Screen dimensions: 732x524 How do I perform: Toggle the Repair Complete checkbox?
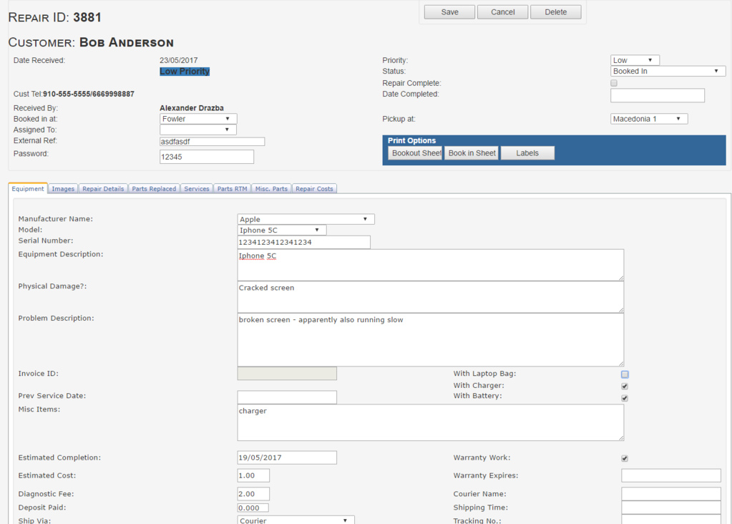614,83
